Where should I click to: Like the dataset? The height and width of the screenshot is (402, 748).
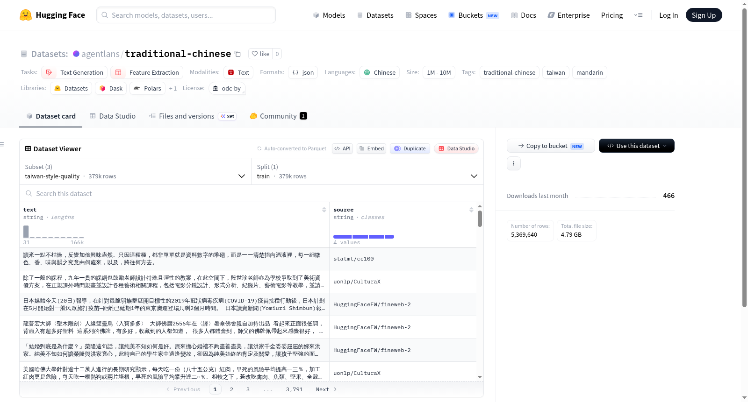click(x=261, y=54)
